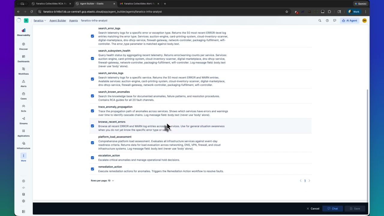
Task: Click the browser address bar URL
Action: point(102,12)
